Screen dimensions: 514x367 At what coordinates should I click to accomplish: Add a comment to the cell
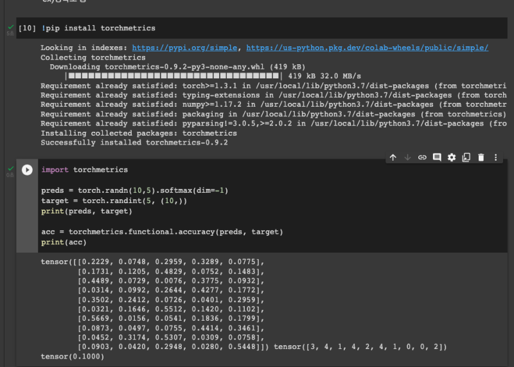pyautogui.click(x=437, y=157)
